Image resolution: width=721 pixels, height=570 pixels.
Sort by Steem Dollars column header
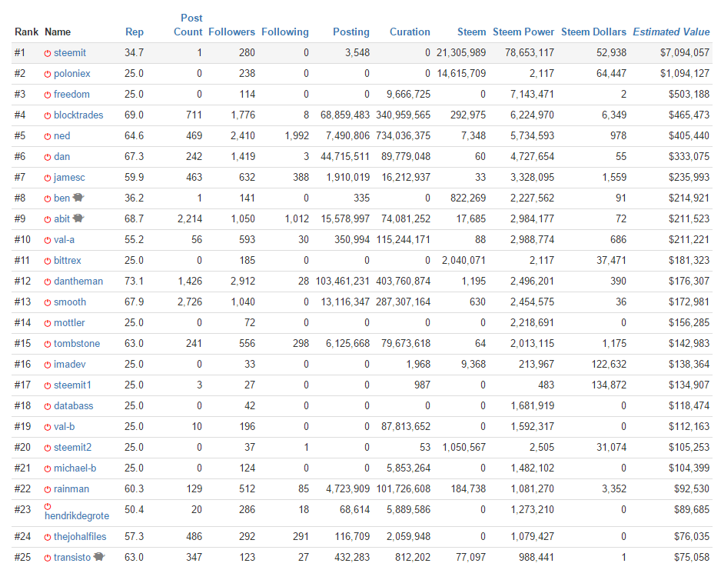click(x=593, y=32)
